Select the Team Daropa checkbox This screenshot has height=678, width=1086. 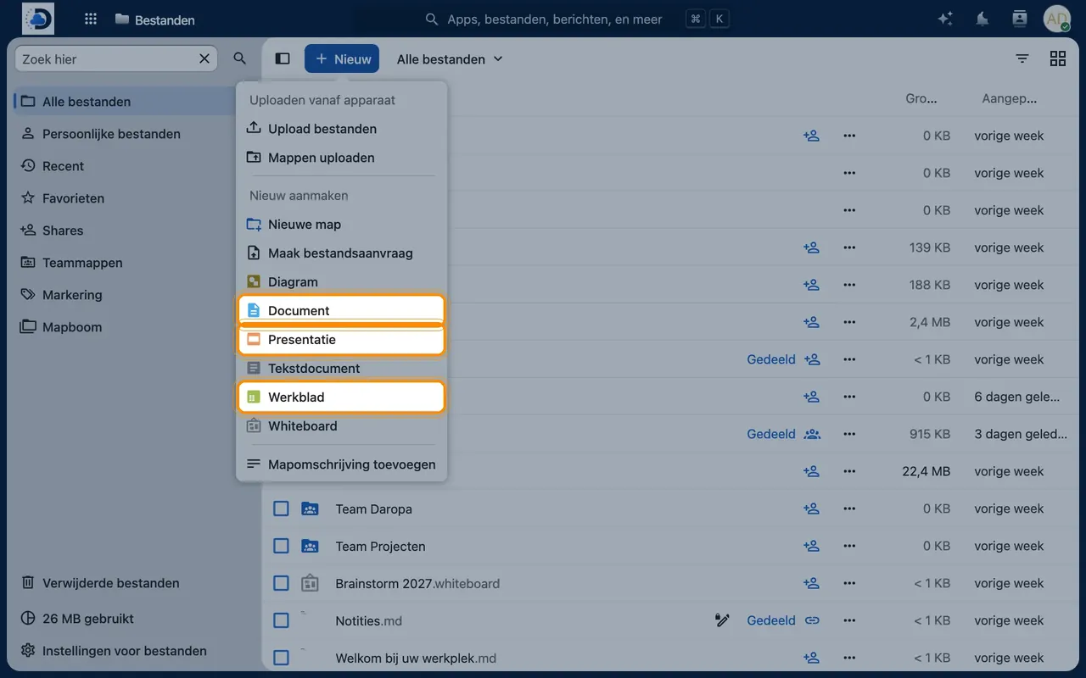281,508
